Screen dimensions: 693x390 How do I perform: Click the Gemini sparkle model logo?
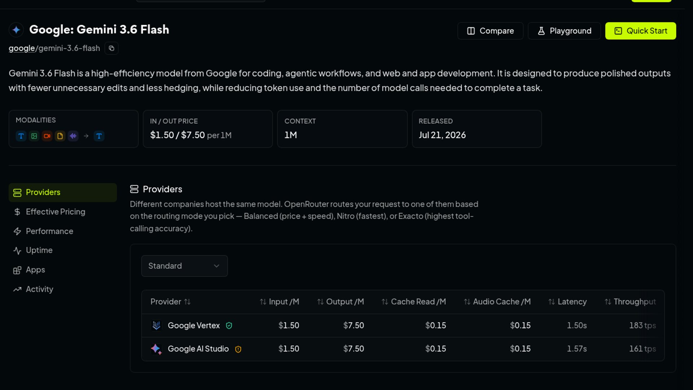point(16,30)
